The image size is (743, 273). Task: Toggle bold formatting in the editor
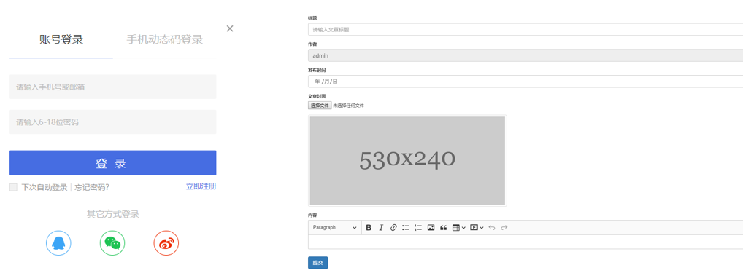(369, 228)
